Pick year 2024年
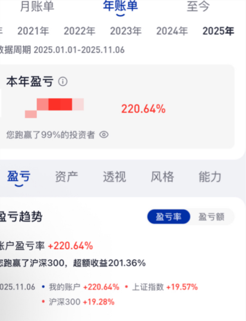The height and width of the screenshot is (321, 246). point(172,31)
